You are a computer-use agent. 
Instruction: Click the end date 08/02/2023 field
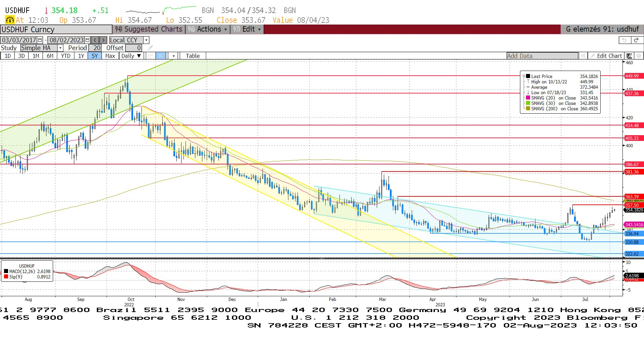point(67,40)
